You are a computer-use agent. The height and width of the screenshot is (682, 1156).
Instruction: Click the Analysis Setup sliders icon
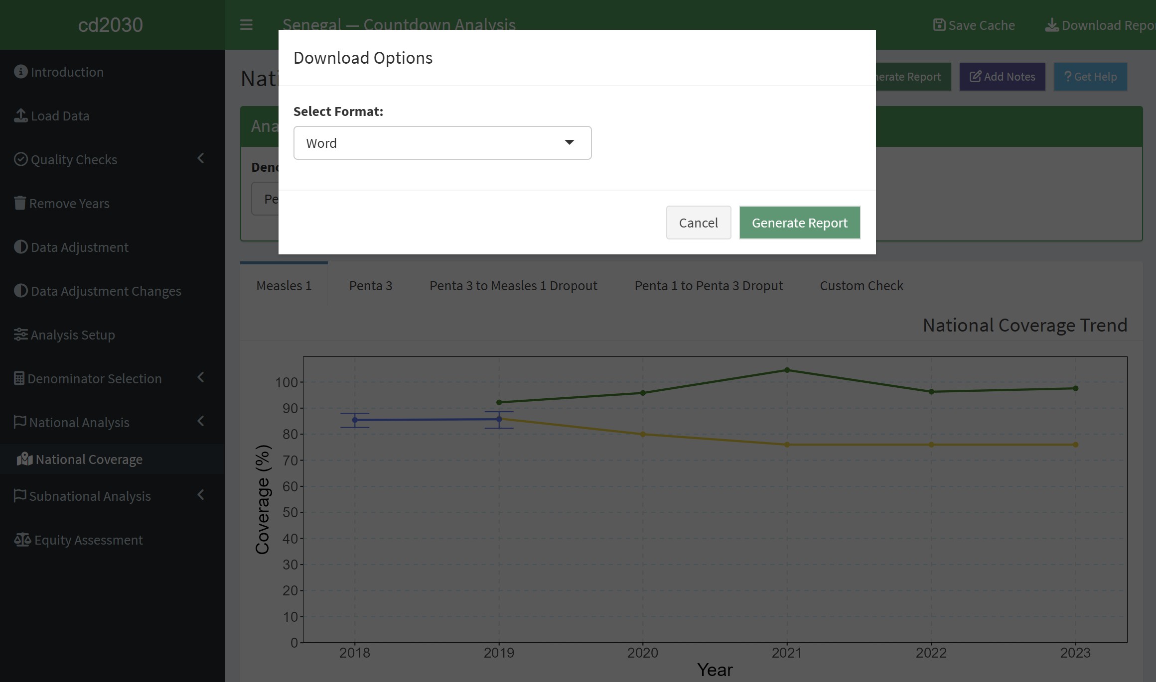20,335
